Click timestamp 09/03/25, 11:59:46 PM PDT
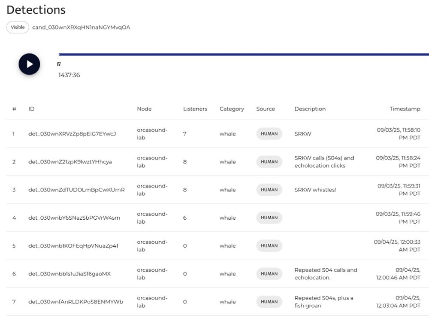The width and height of the screenshot is (429, 318). coord(398,218)
